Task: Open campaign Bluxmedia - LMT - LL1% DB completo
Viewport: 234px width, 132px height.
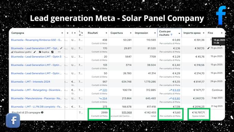Action: (x=36, y=107)
